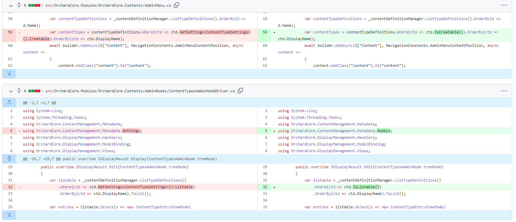This screenshot has width=516, height=222.
Task: Collapse the AdminMenu.cs file diff
Action: 11,5
